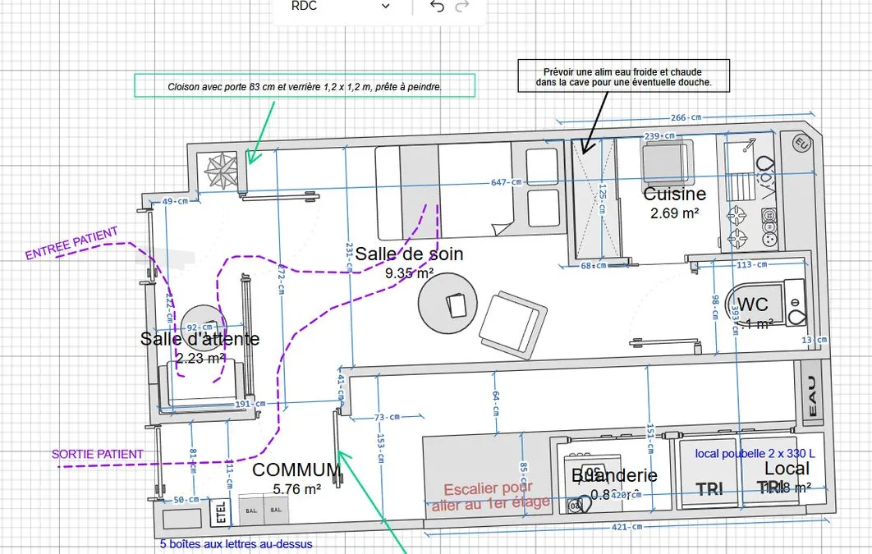Select the ENTREE PATIENT annotation
872x554 pixels.
71,244
